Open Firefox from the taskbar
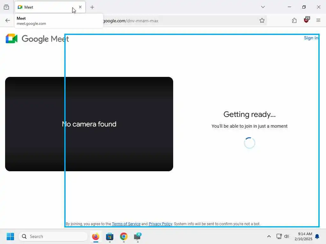 [x=96, y=236]
